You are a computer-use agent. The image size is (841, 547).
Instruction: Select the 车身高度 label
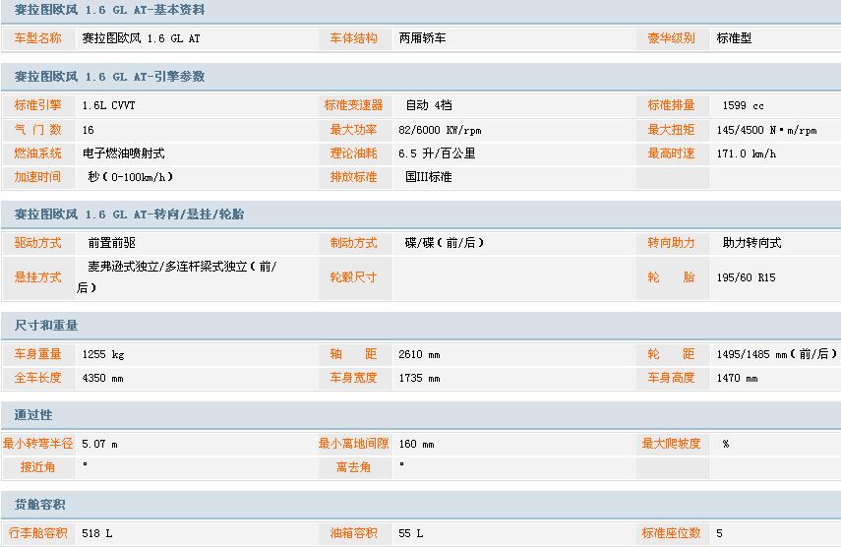[x=671, y=378]
